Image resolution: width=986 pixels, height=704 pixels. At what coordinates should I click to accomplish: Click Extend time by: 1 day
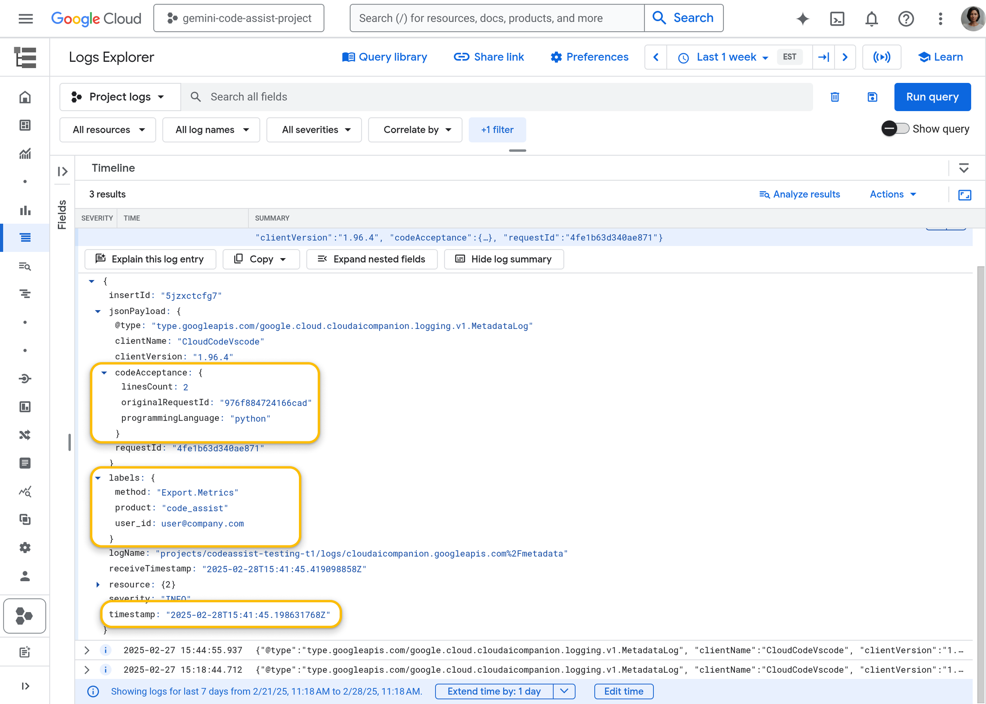coord(494,691)
